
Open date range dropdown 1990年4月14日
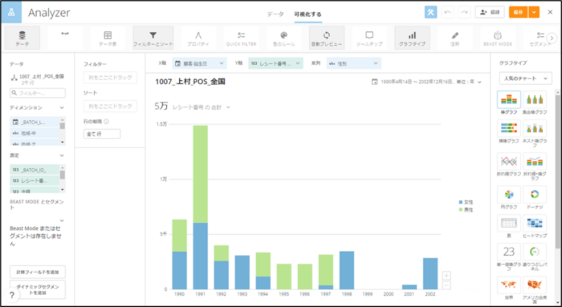coord(426,82)
